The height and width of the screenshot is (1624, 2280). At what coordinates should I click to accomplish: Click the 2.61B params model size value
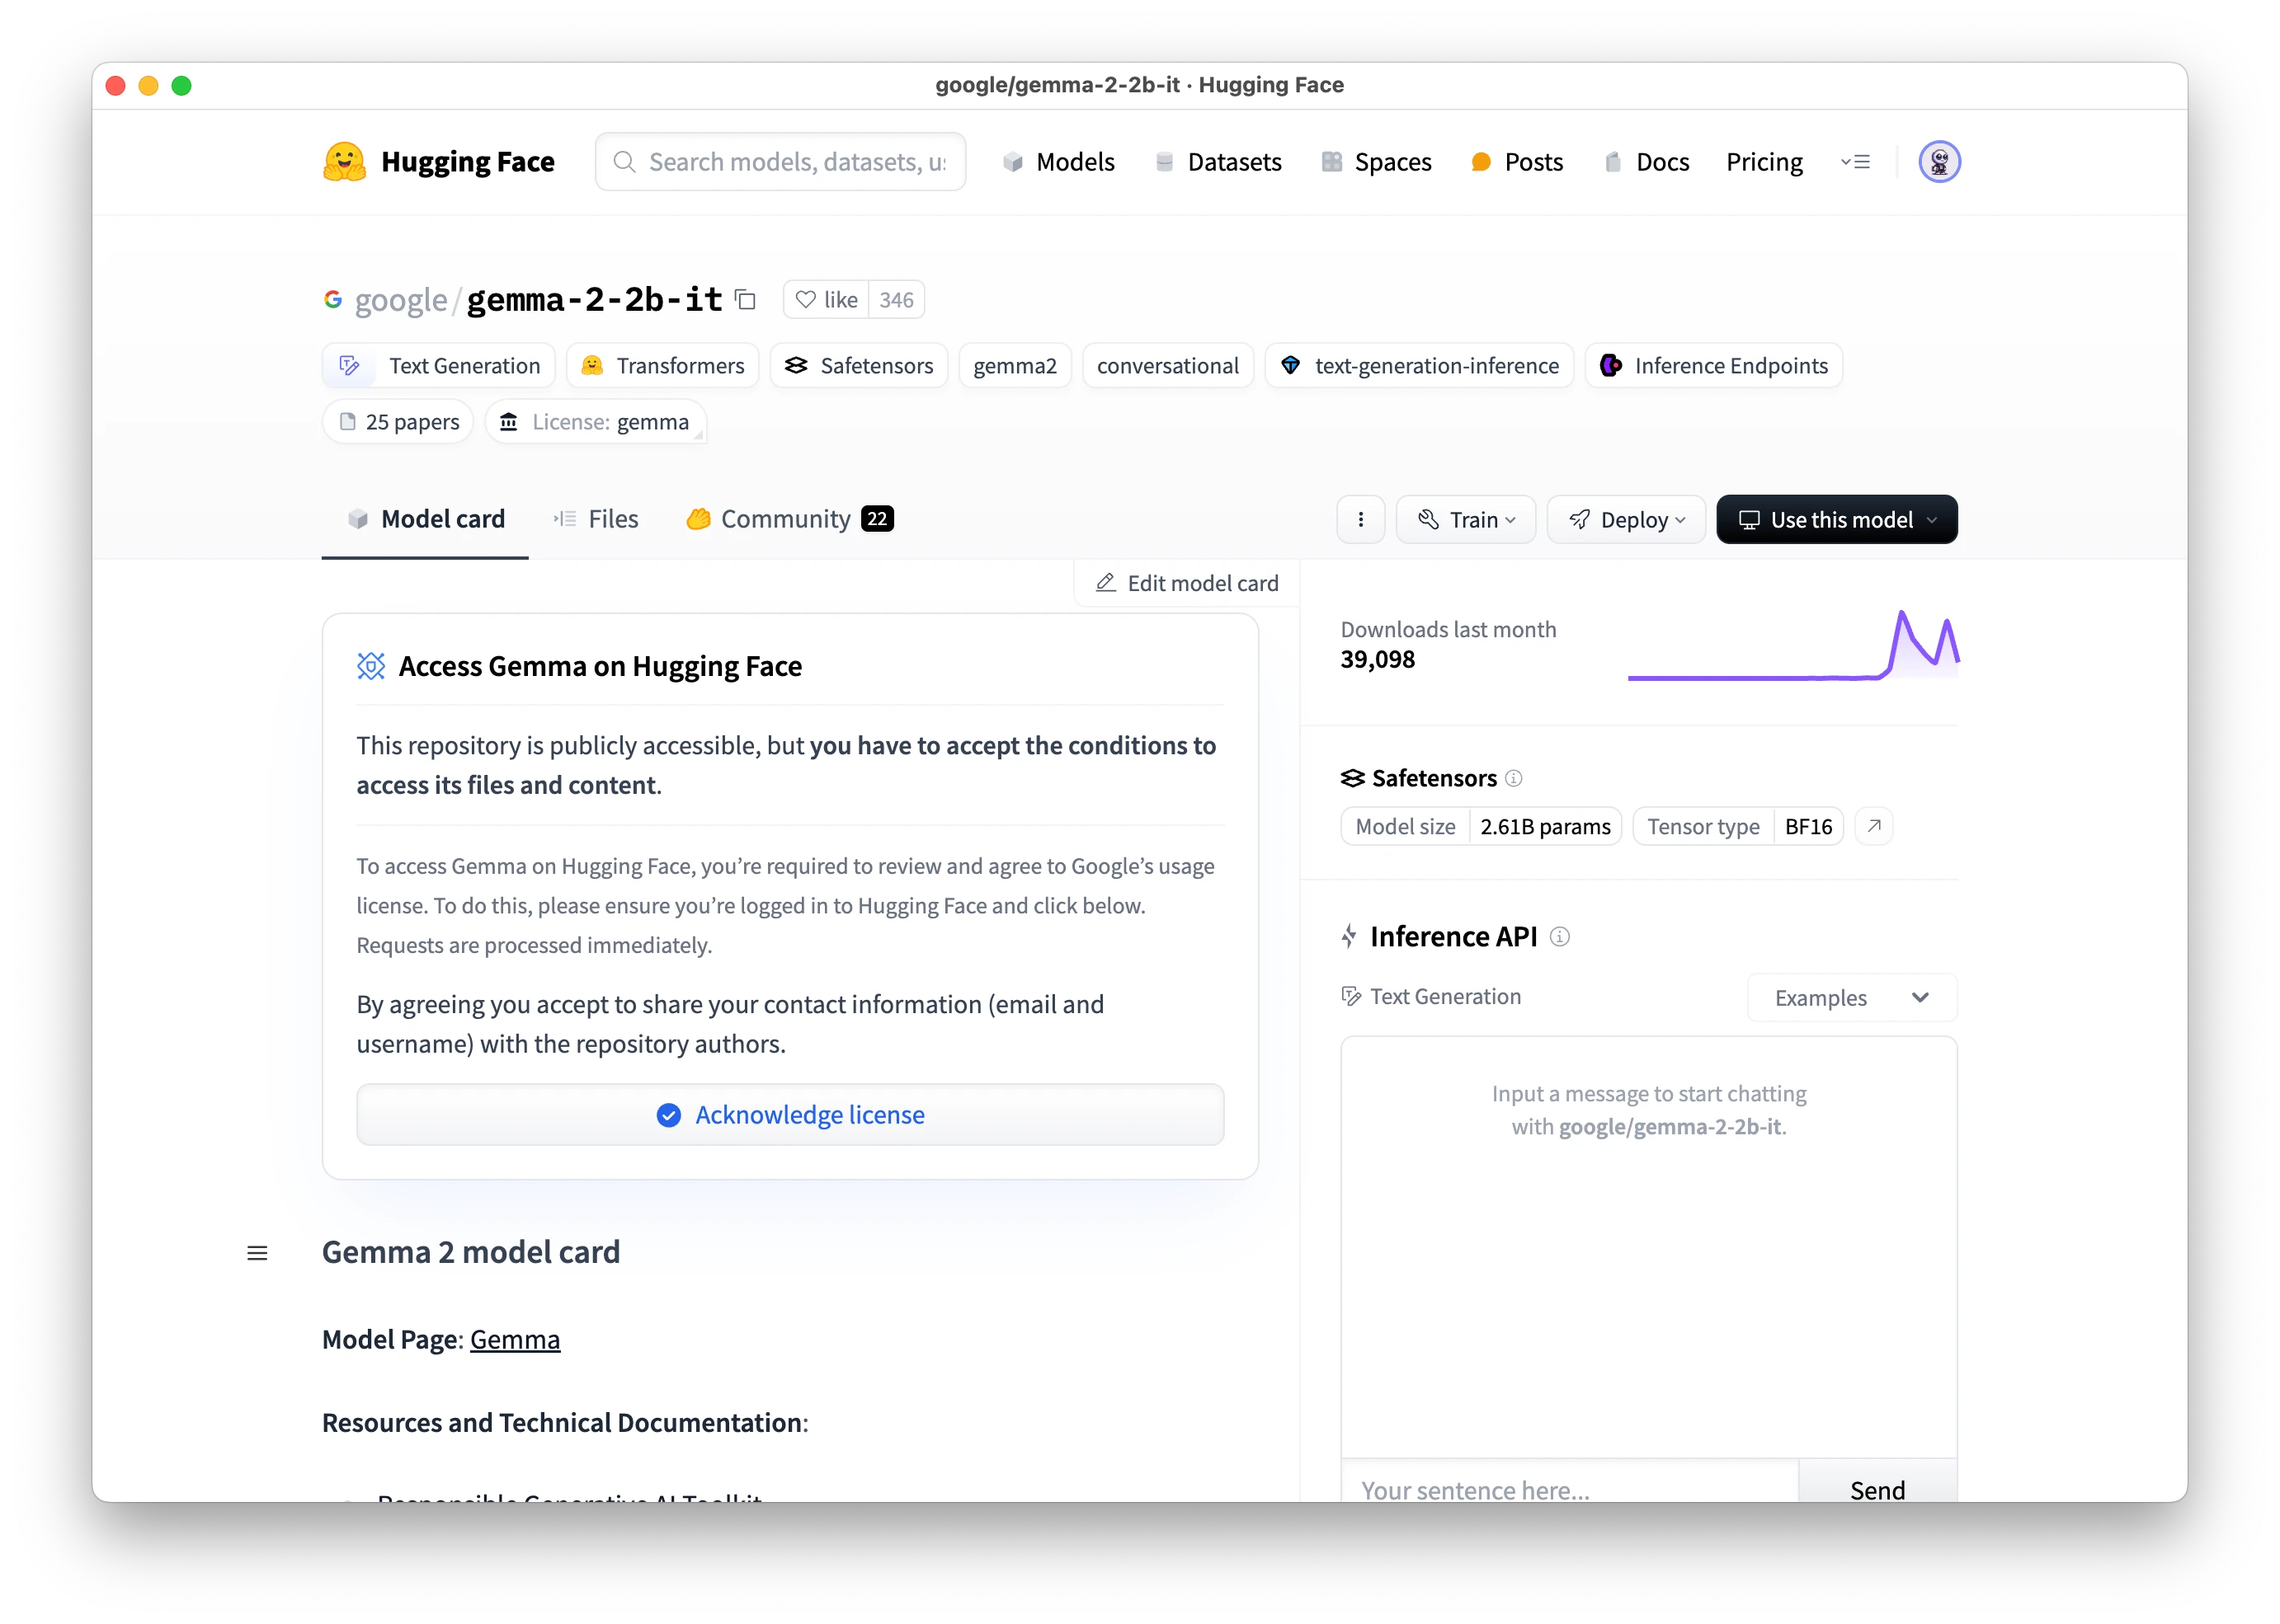coord(1546,826)
